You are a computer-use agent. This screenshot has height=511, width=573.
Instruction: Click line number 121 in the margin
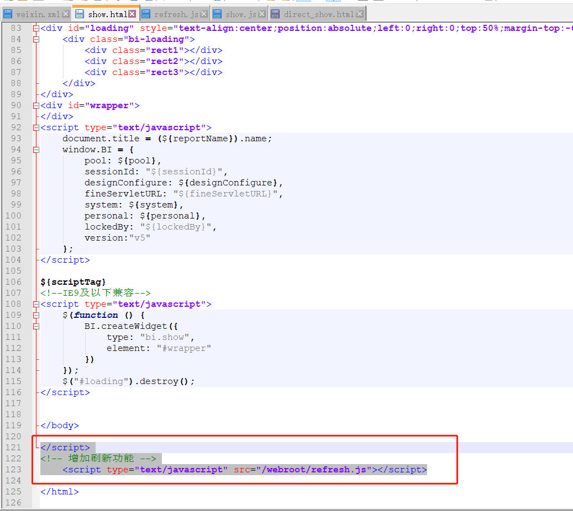(x=13, y=448)
